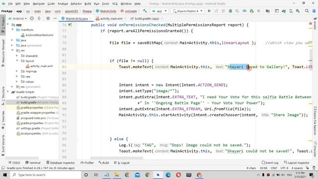Click the Stop run square icon
Viewport: 318px width, 179px height.
point(258,11)
